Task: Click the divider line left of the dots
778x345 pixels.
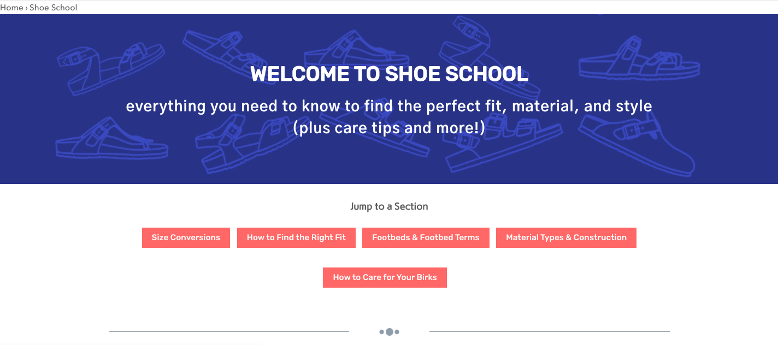Action: (229, 331)
